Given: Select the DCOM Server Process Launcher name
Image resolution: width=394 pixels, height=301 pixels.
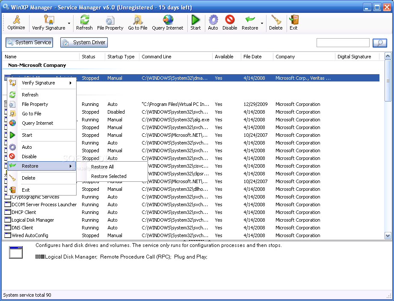Looking at the screenshot, I should pos(44,205).
